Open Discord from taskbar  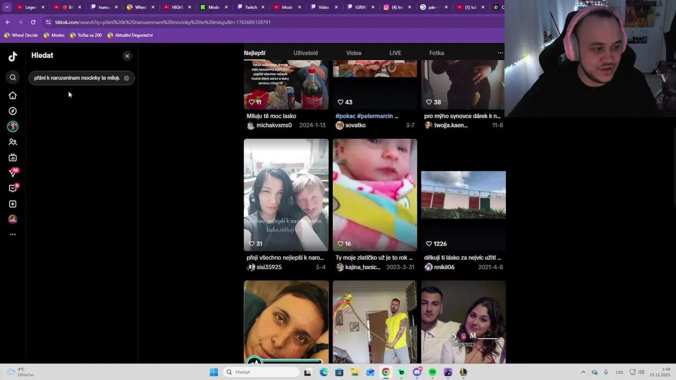pos(417,372)
